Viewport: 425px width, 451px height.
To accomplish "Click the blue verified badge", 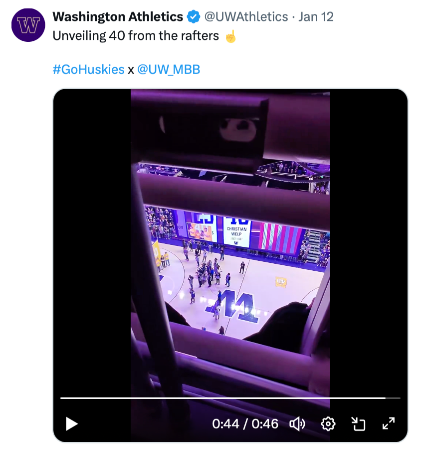I will (x=193, y=17).
